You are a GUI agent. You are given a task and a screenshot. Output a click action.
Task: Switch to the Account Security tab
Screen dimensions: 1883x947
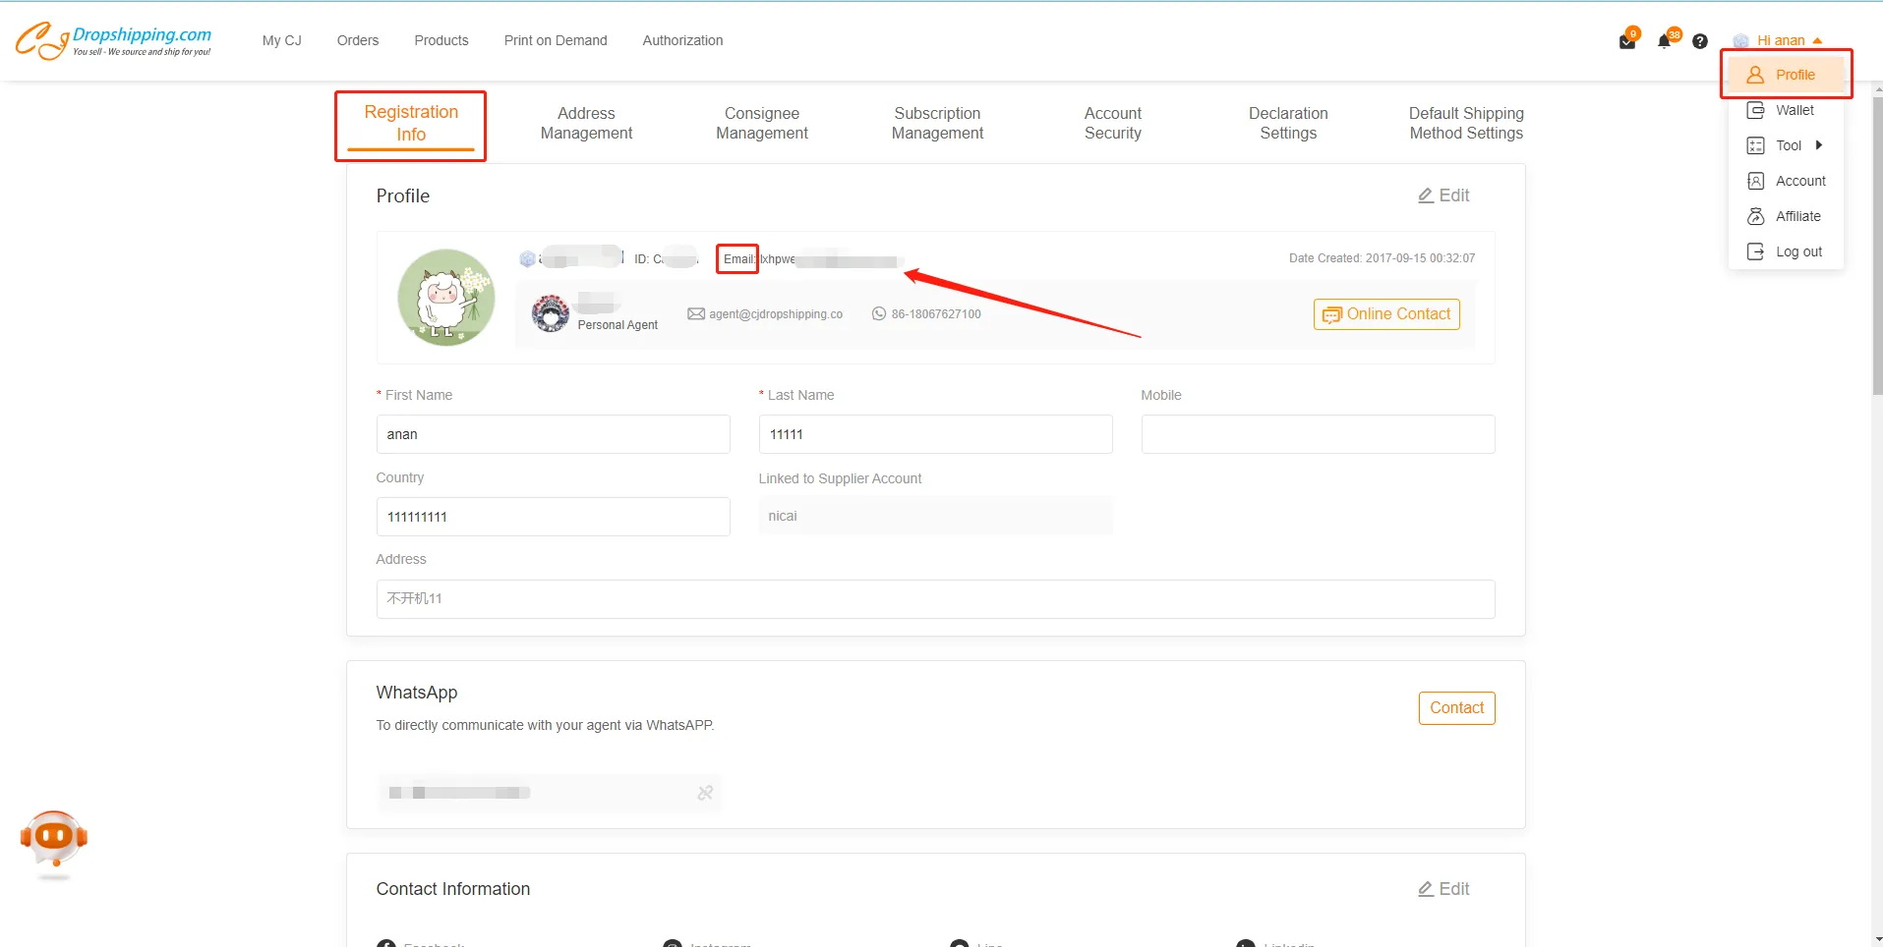[1112, 124]
